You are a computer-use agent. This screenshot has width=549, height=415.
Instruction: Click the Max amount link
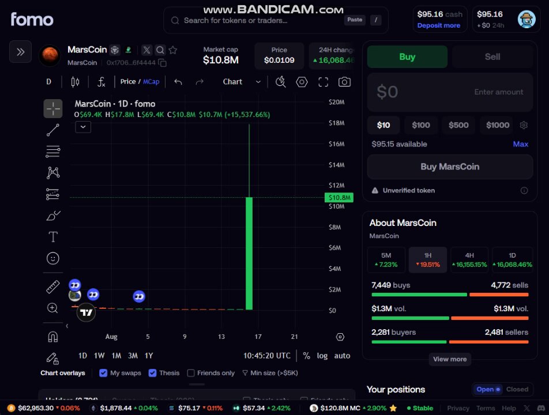(520, 144)
